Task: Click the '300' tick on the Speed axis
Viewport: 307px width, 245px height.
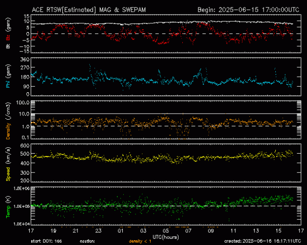Action: tap(25, 173)
